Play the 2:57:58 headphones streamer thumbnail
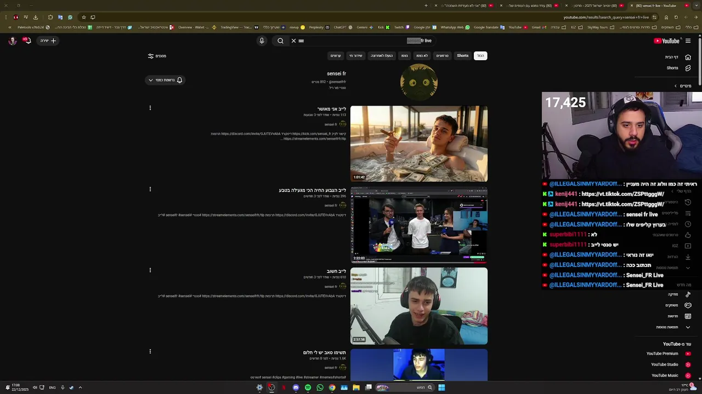The image size is (702, 394). point(419,306)
